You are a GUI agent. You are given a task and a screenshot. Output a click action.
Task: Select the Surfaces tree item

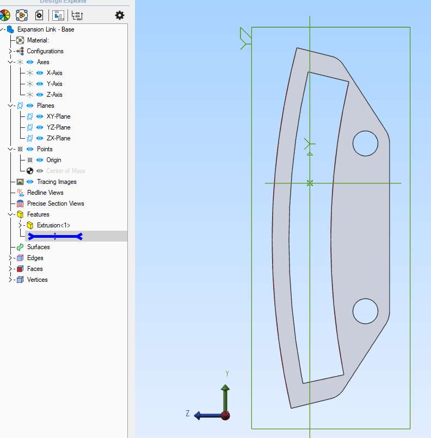pyautogui.click(x=38, y=247)
